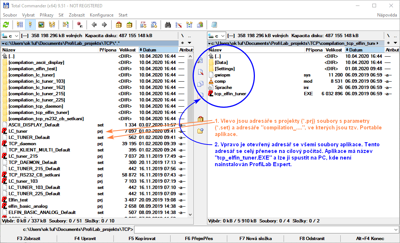Toggle the directory tree view button

tap(52, 25)
